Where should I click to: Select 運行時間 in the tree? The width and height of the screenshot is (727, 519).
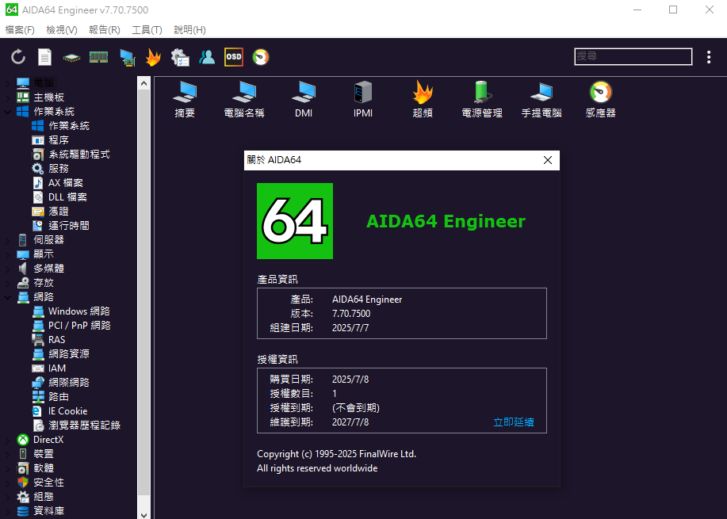(x=69, y=226)
